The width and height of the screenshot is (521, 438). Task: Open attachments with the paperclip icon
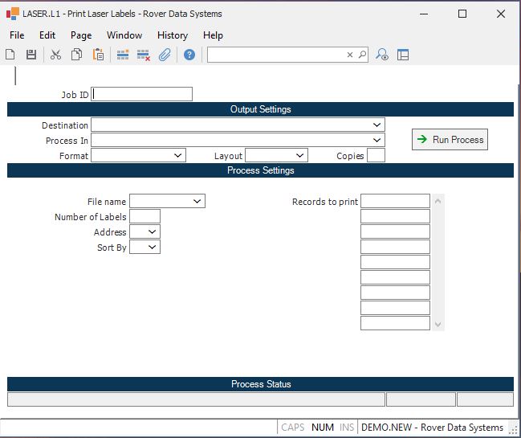pos(165,55)
